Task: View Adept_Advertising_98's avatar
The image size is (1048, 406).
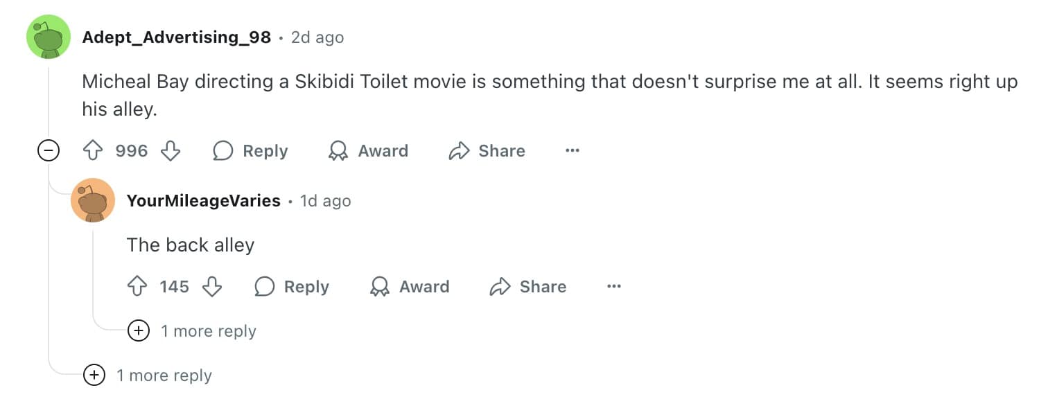Action: coord(49,36)
